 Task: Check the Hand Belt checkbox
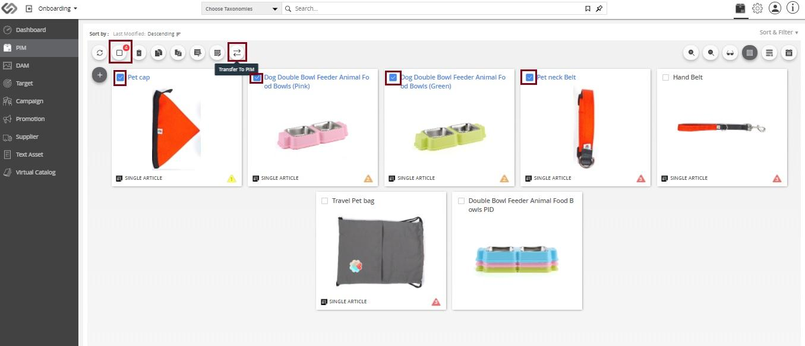point(665,77)
